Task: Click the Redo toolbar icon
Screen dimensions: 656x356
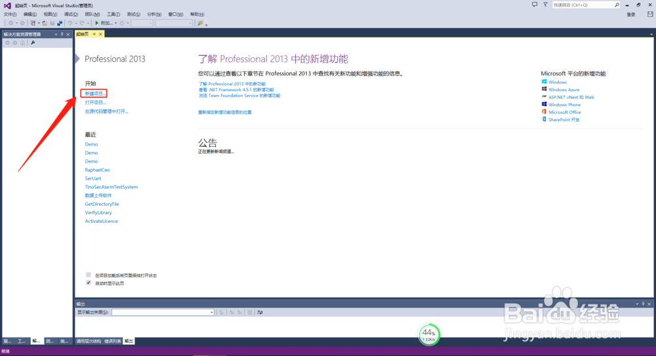Action: point(82,23)
